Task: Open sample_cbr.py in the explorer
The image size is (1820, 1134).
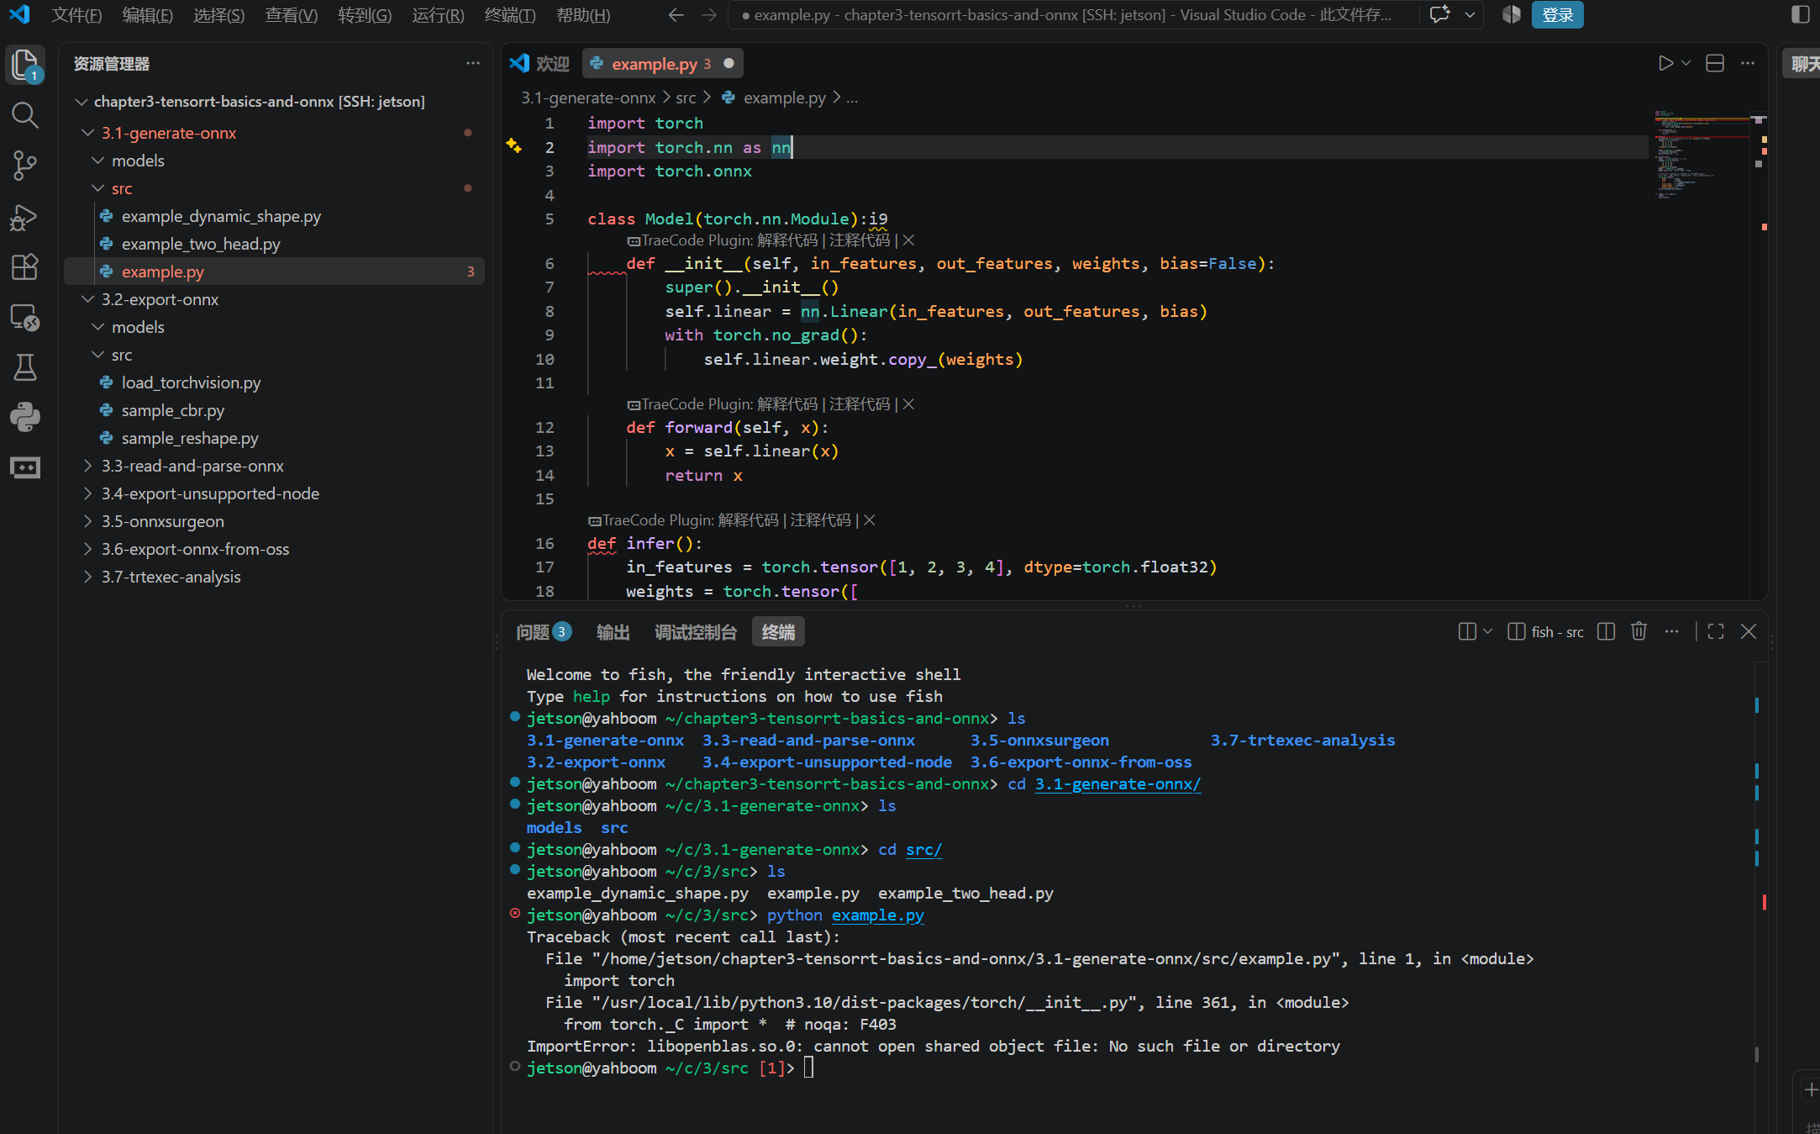Action: [x=274, y=410]
